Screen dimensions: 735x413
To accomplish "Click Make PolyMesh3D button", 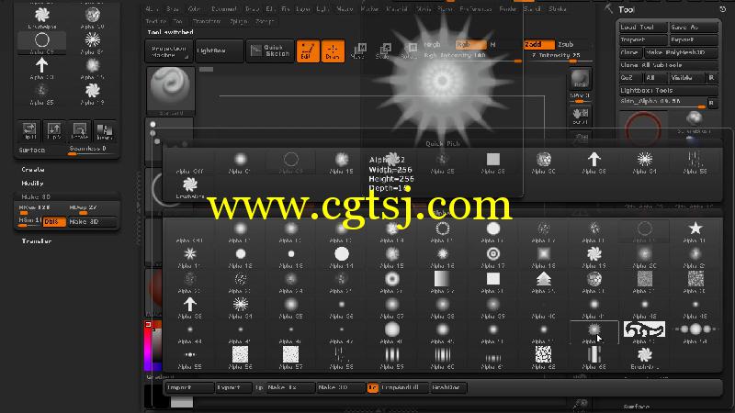I will pos(681,52).
